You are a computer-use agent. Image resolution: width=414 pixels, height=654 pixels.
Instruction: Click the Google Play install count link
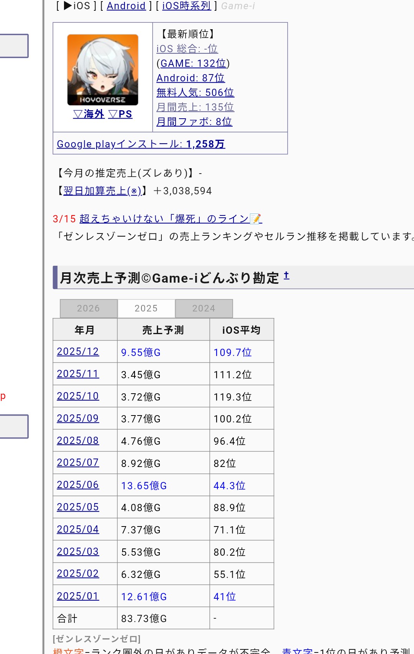[141, 144]
